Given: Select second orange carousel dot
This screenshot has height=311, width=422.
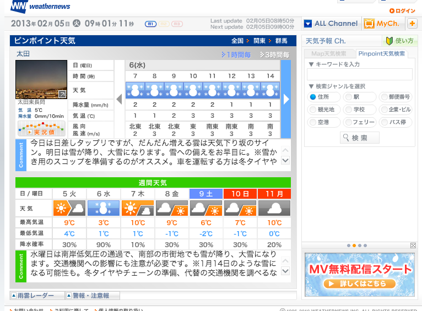Looking at the screenshot, I should (x=354, y=245).
